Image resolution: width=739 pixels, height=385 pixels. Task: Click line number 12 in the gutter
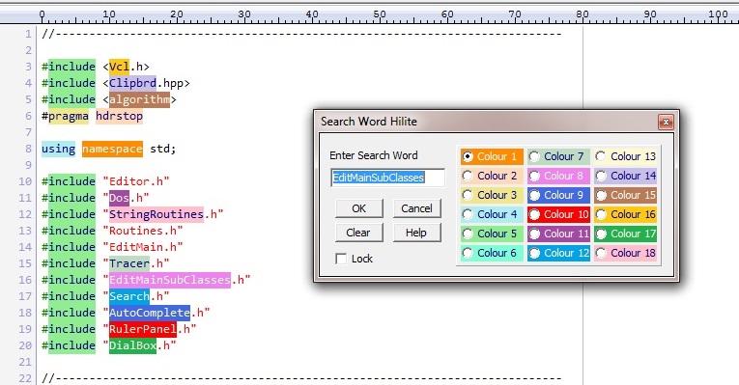(x=25, y=214)
